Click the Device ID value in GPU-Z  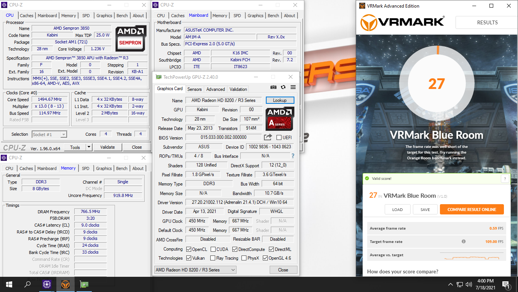[270, 147]
